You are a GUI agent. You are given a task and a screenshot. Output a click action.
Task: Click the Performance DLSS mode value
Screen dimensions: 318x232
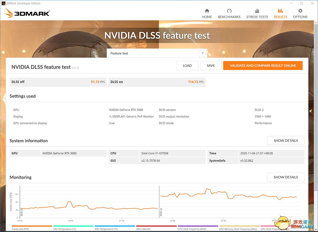coord(263,123)
